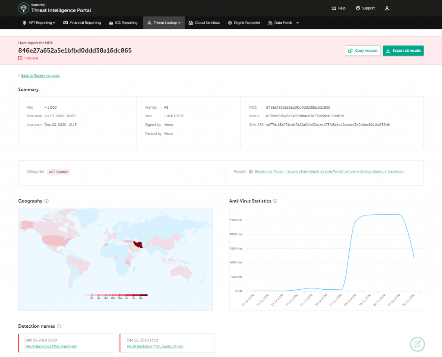
Task: Open the ICS Reporting tab
Action: pyautogui.click(x=123, y=22)
